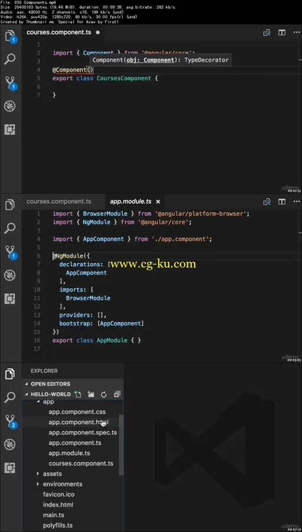Click the '@NgModule({' line

[71, 256]
